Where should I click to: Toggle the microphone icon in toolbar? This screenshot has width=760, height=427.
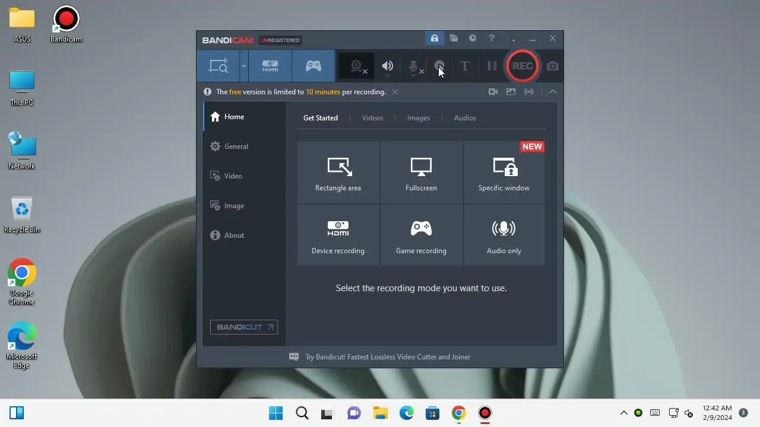pos(414,66)
